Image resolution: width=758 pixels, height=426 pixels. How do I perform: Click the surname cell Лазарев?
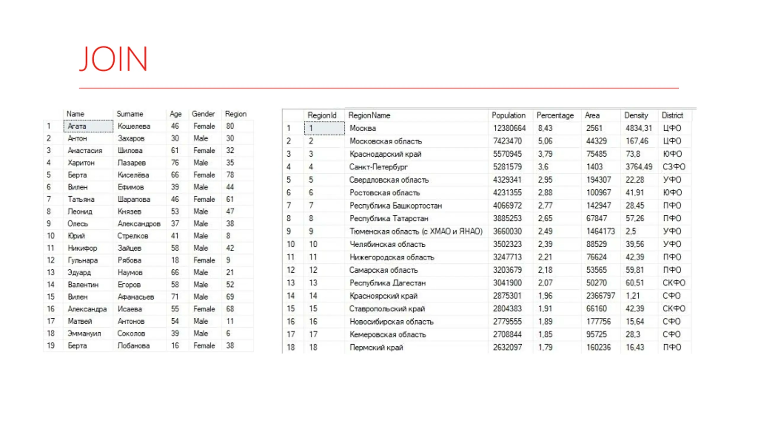[x=131, y=163]
